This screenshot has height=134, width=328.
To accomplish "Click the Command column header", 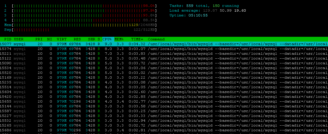I will coord(156,39).
